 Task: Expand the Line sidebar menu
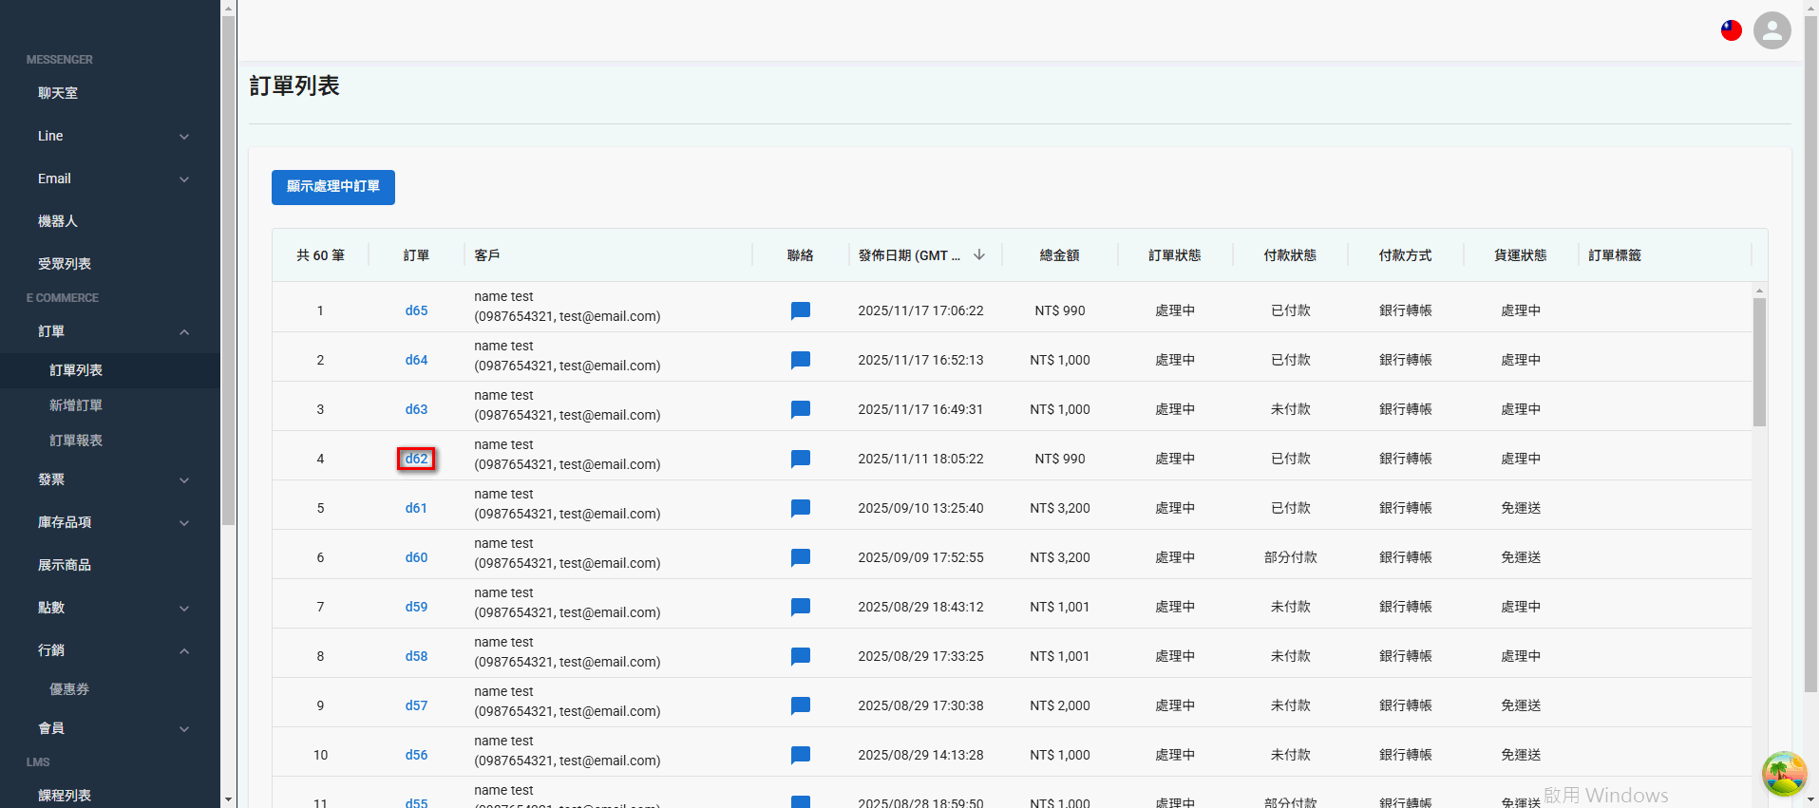(110, 136)
